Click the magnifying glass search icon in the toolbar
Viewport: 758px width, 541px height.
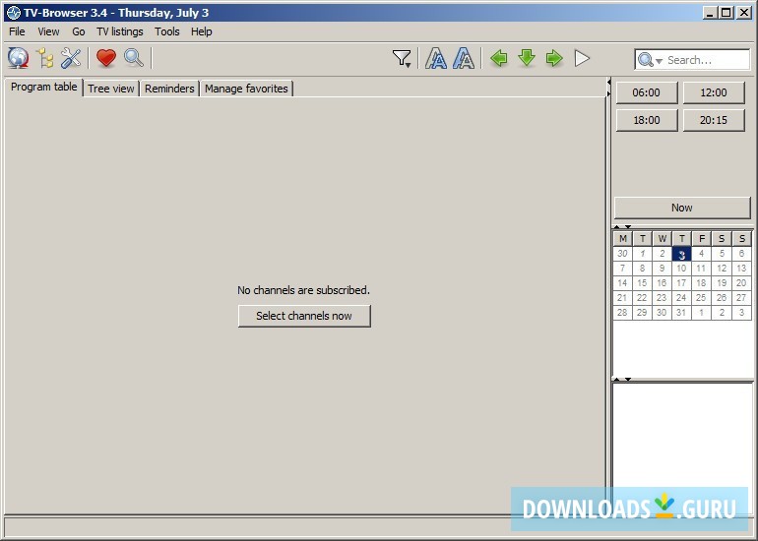click(134, 58)
